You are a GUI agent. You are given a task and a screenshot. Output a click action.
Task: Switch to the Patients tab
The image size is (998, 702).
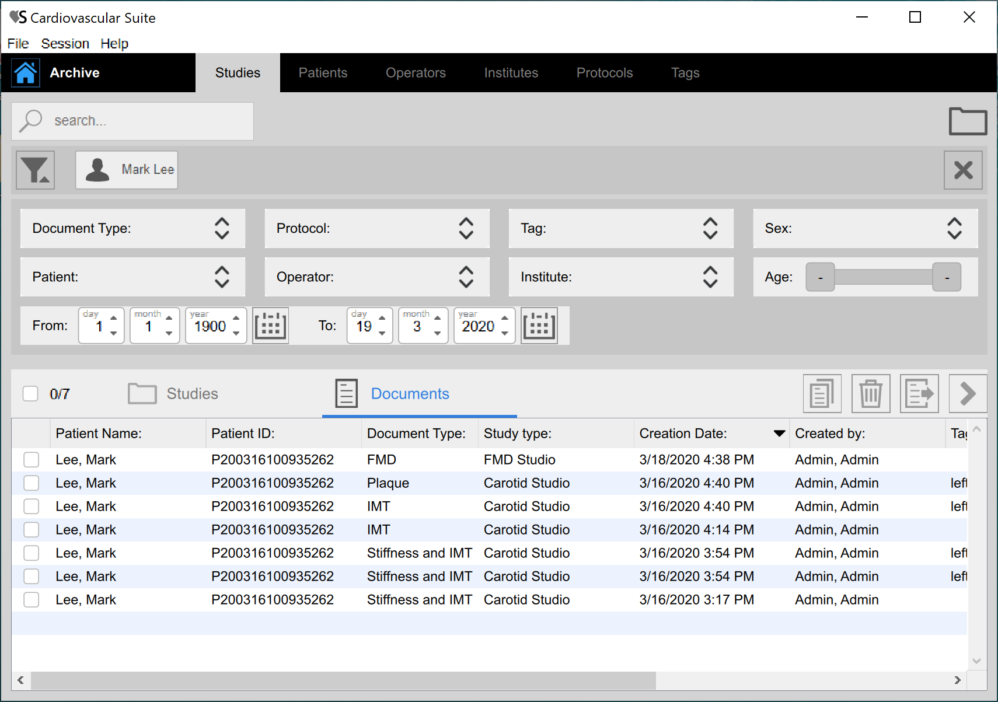[x=323, y=73]
